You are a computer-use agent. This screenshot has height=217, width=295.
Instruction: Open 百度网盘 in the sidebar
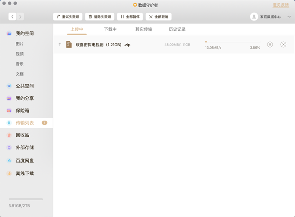(25, 161)
